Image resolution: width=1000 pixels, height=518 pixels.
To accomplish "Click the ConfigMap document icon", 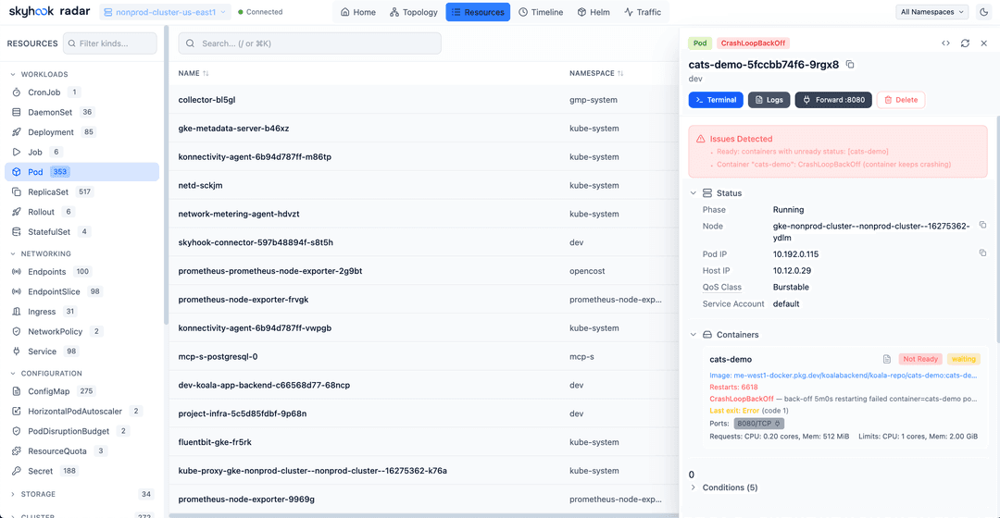I will click(x=17, y=391).
